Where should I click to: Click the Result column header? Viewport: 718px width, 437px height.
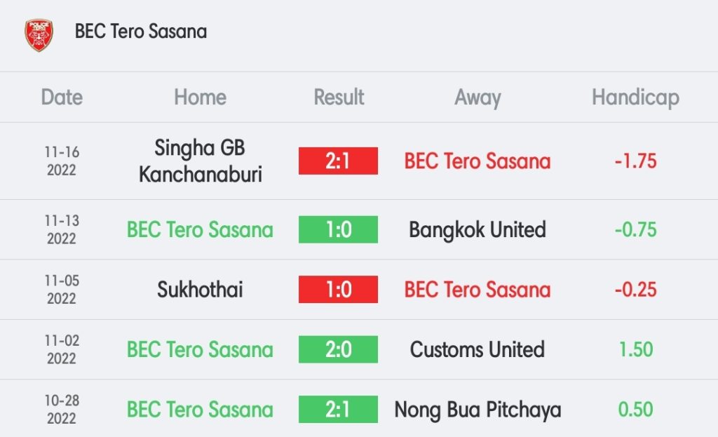(x=339, y=98)
